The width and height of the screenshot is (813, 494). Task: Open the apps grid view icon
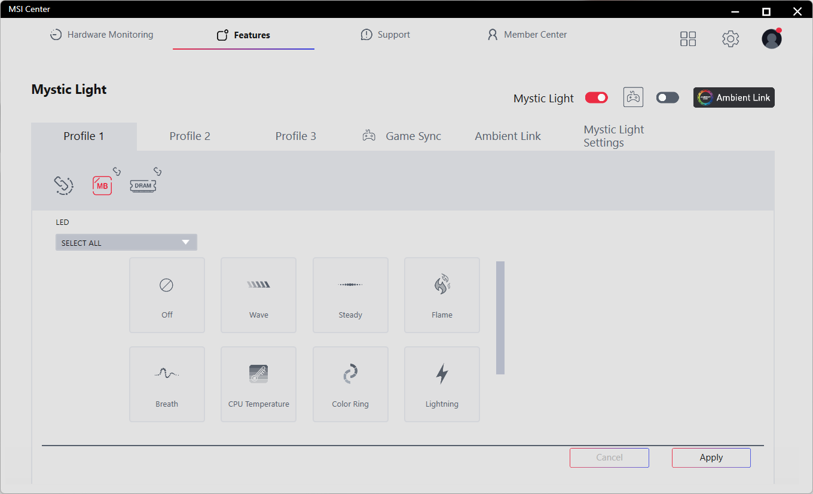coord(688,39)
